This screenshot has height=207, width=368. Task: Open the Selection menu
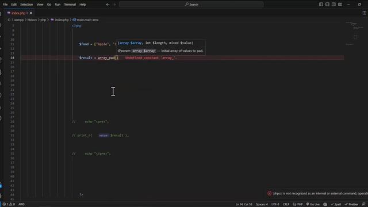pyautogui.click(x=26, y=5)
